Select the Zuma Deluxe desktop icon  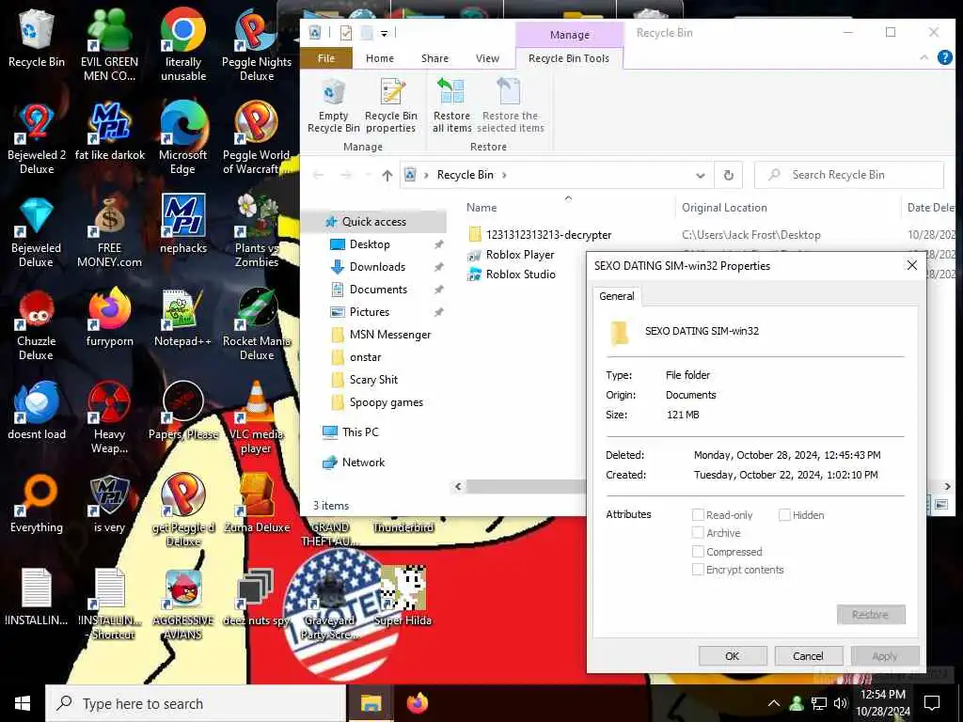257,504
